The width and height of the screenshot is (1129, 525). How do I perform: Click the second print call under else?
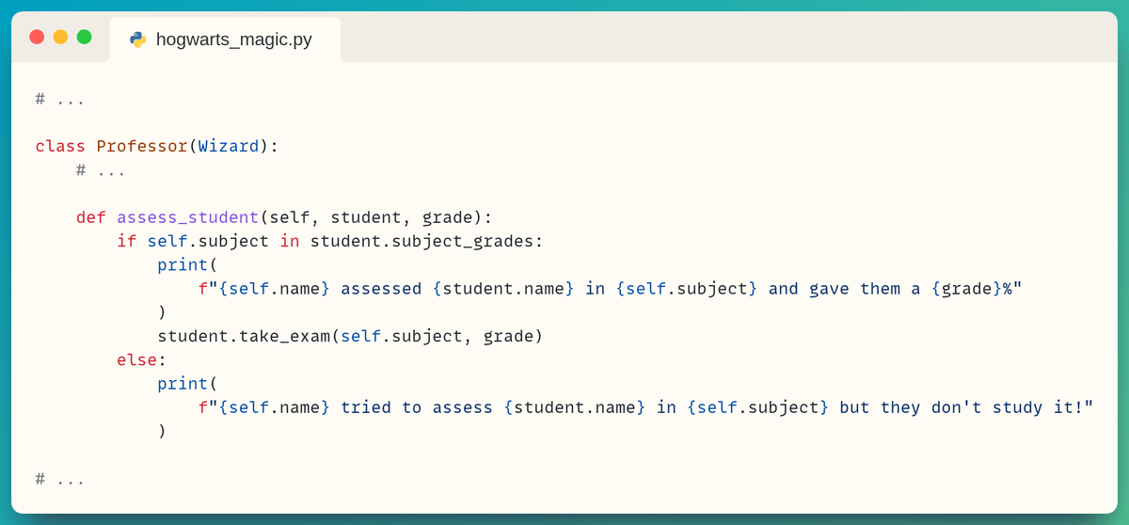tap(183, 384)
